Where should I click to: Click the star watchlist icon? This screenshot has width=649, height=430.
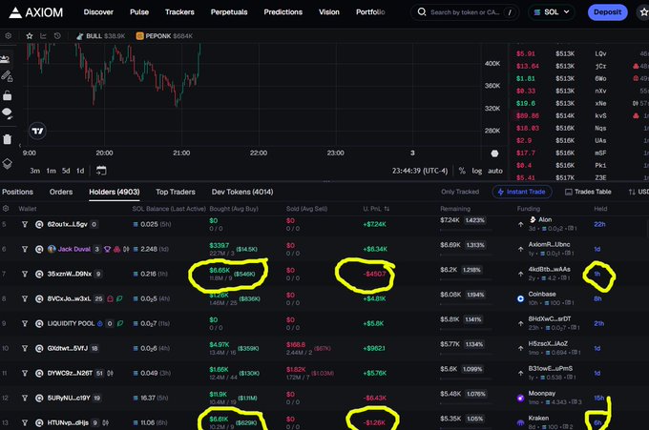30,36
